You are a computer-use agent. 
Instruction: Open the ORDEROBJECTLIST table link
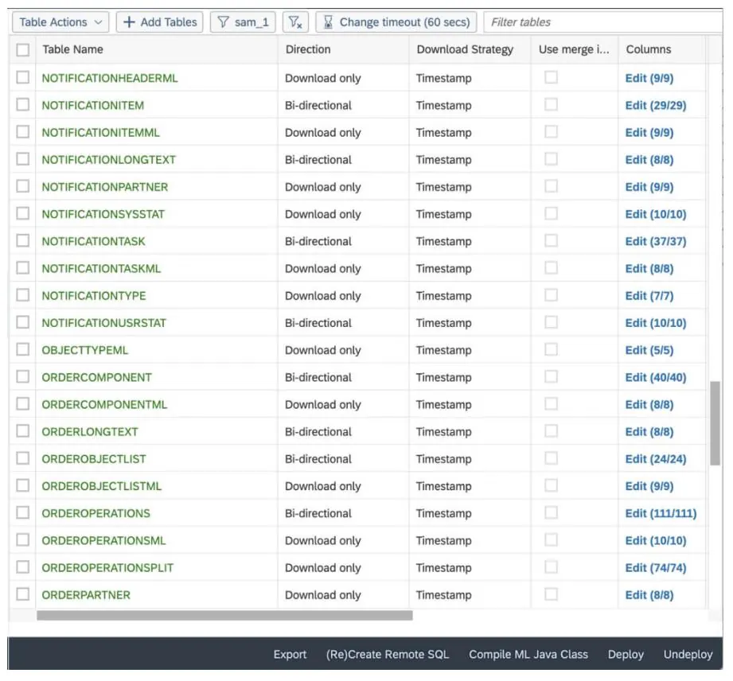pos(94,459)
